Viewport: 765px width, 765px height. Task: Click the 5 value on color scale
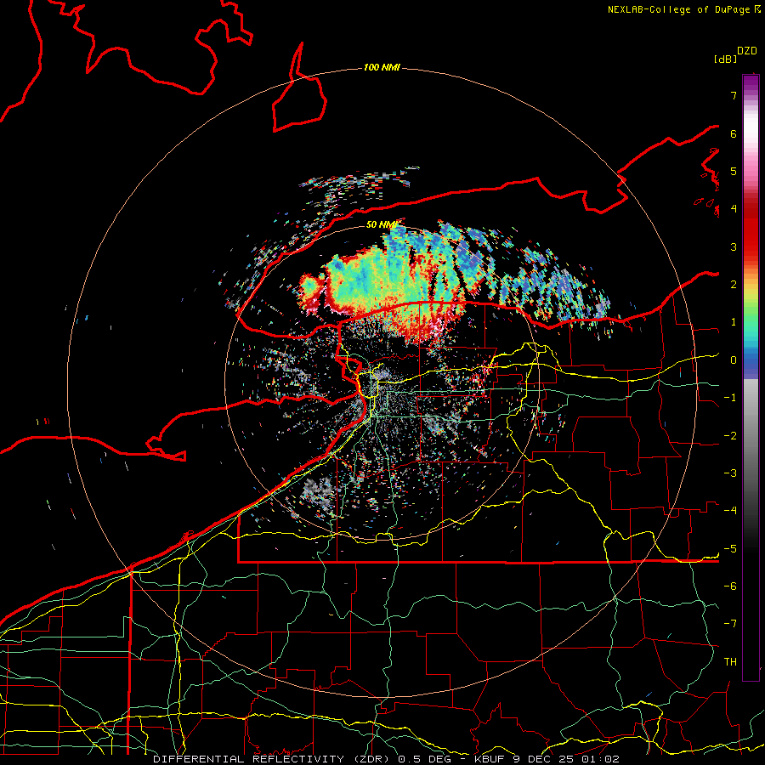(x=734, y=171)
